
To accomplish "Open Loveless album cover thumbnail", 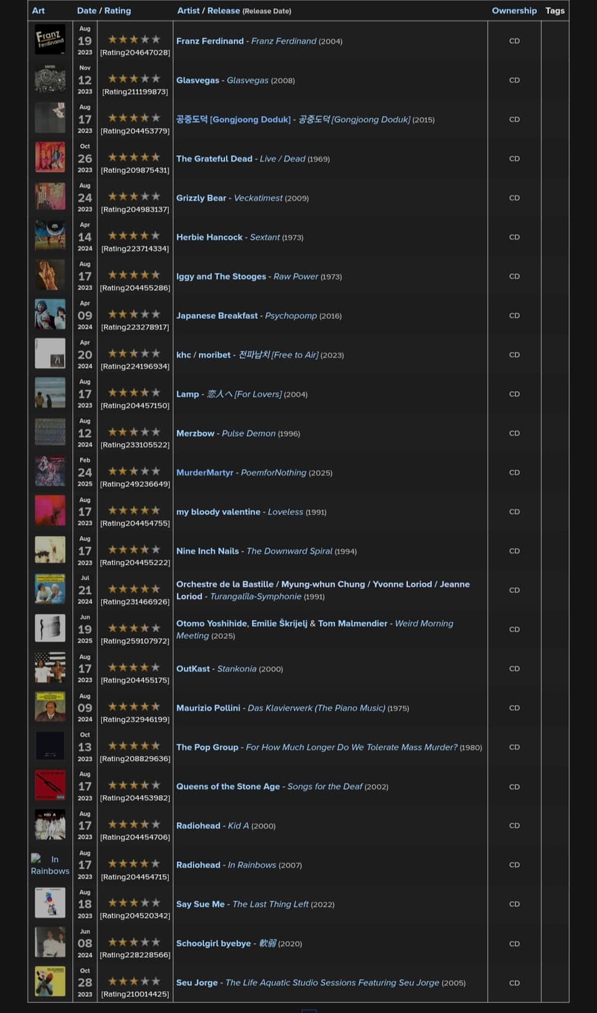I will click(x=50, y=511).
